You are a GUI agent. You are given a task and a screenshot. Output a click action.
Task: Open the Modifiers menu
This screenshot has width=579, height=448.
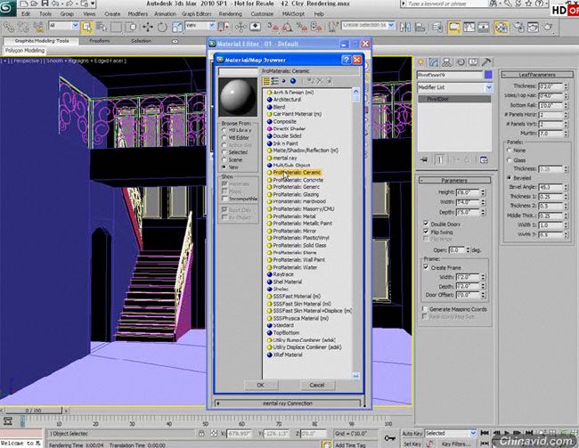coord(137,13)
